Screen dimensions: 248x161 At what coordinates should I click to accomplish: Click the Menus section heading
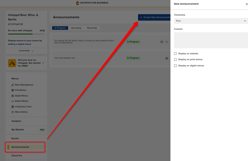pos(15,79)
